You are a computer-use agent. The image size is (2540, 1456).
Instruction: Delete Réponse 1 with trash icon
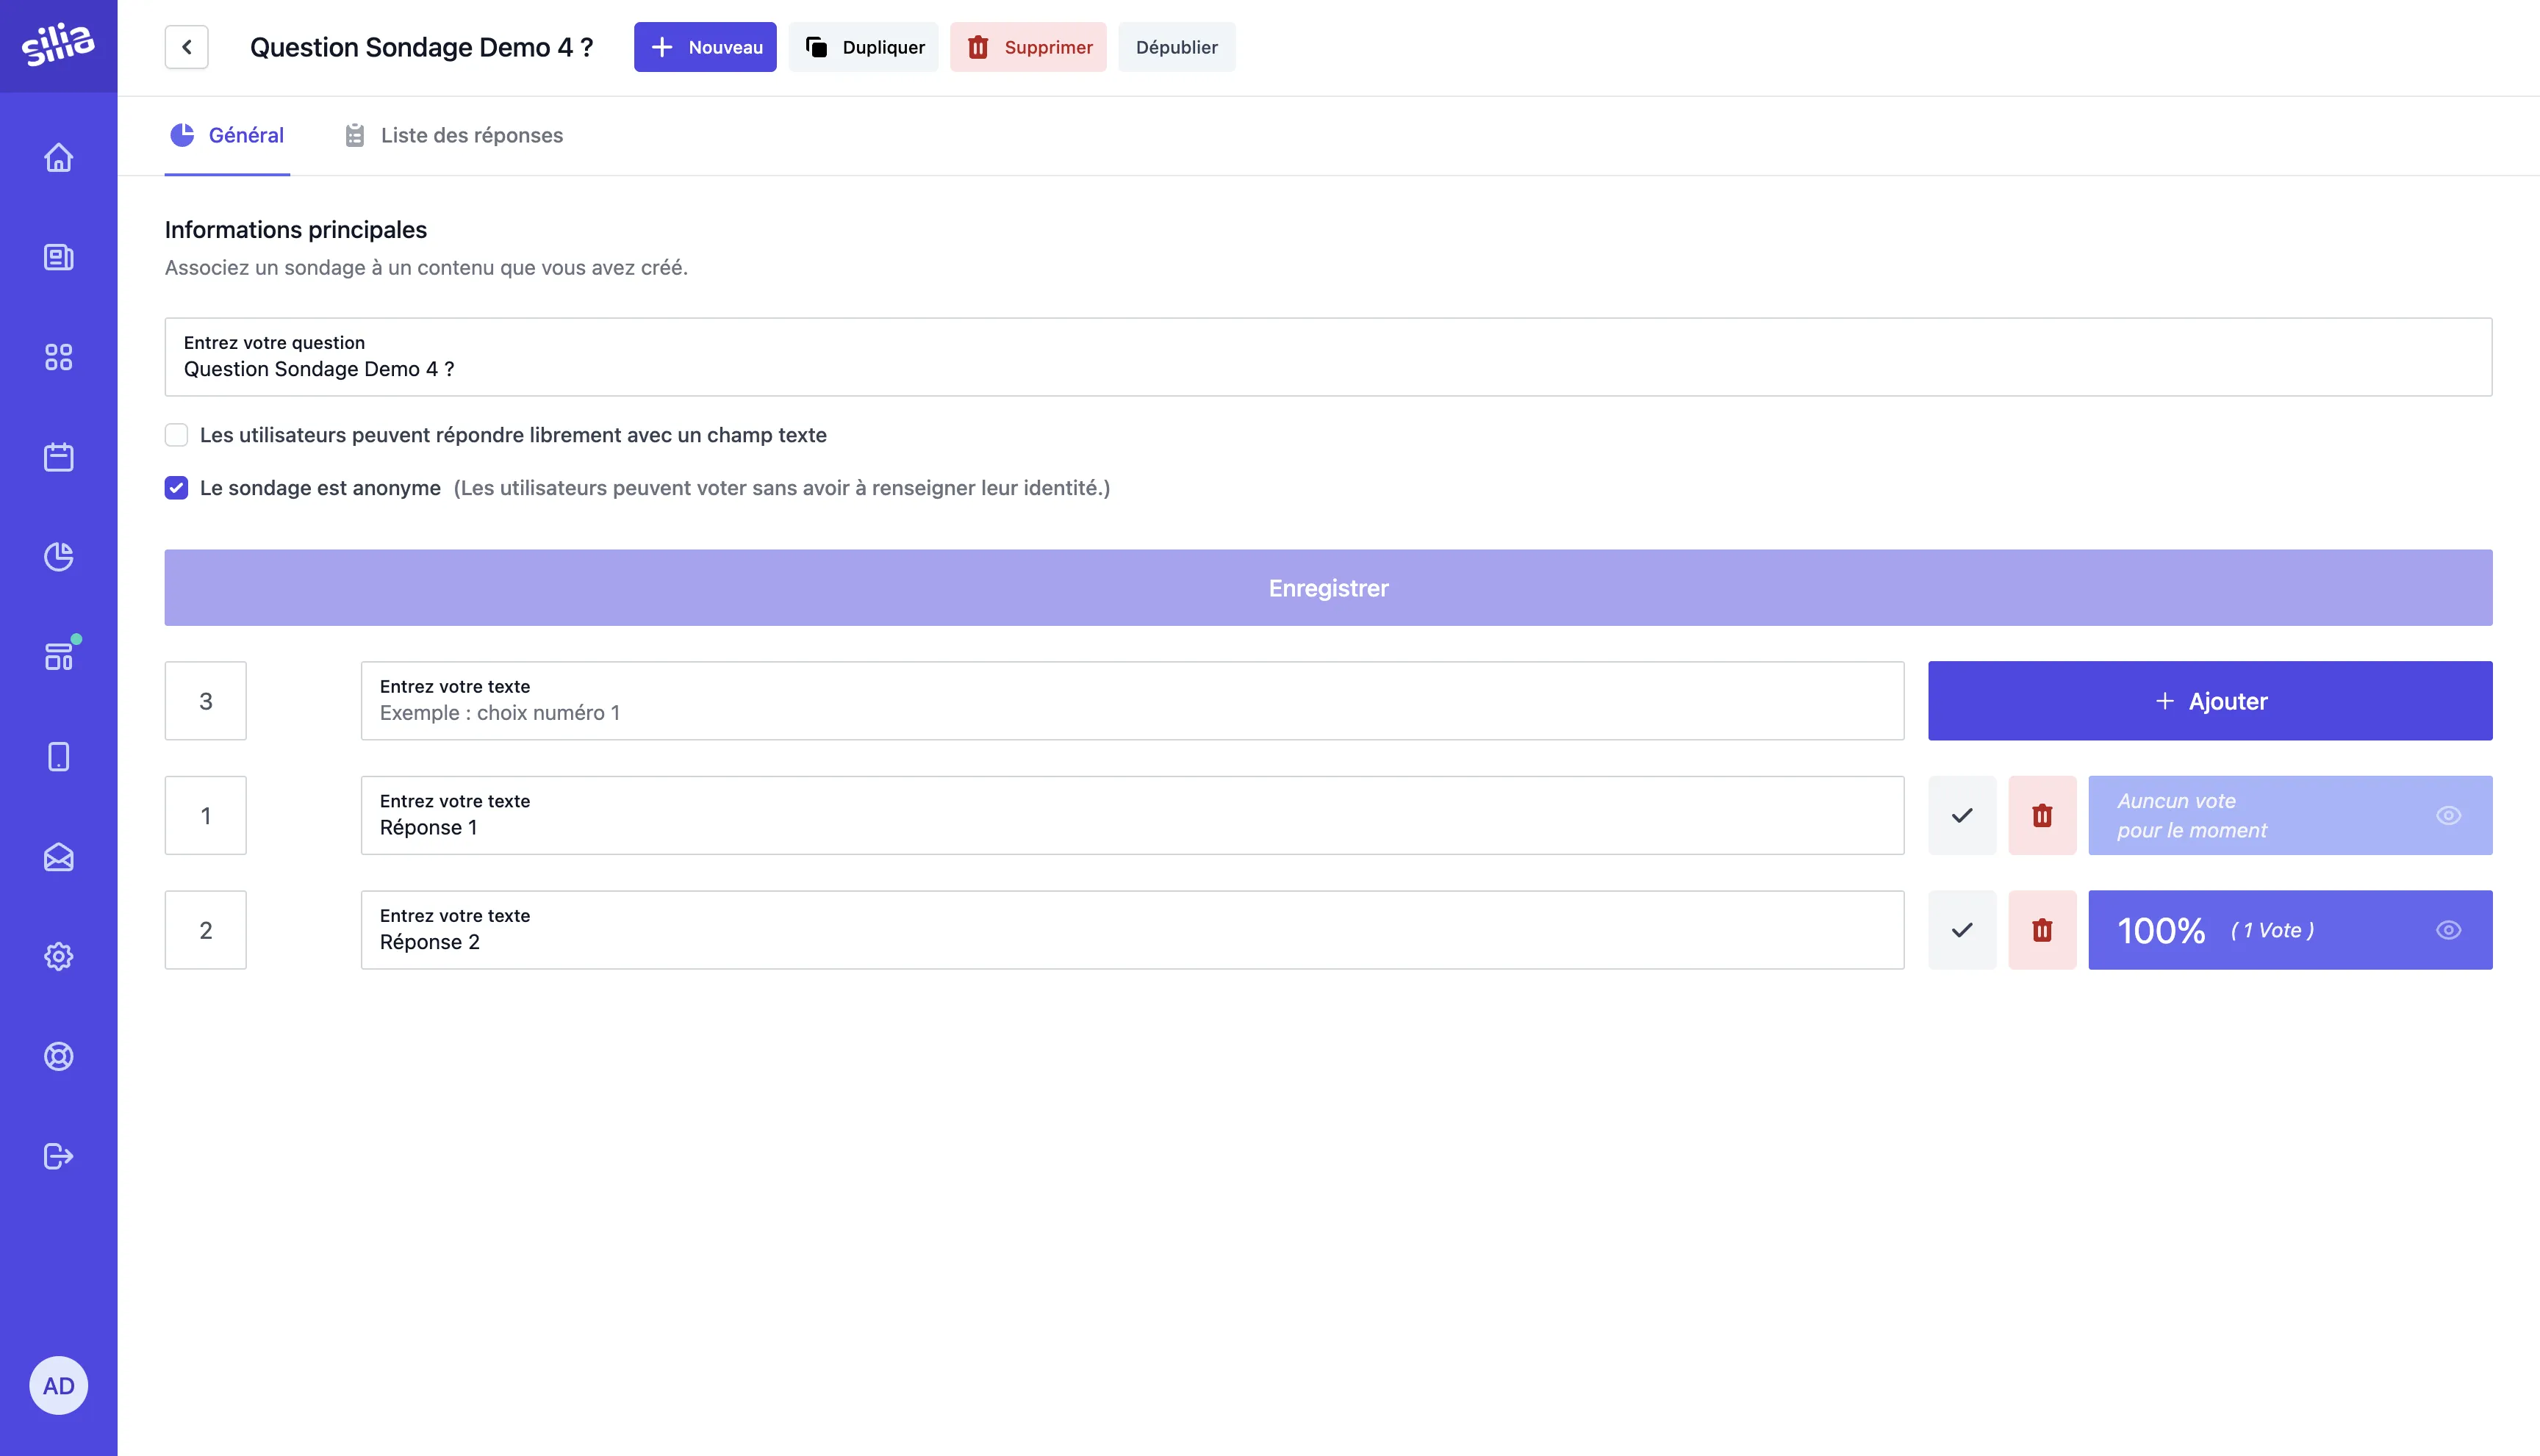(x=2042, y=815)
